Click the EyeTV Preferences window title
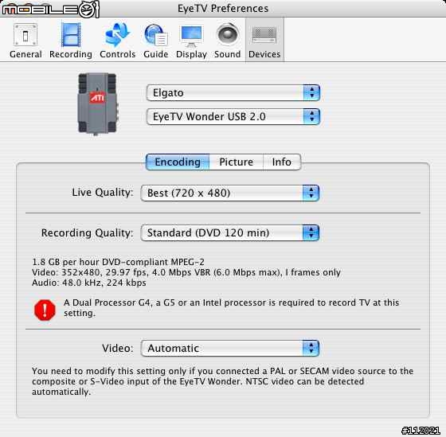Screen dimensions: 446x437 point(223,9)
